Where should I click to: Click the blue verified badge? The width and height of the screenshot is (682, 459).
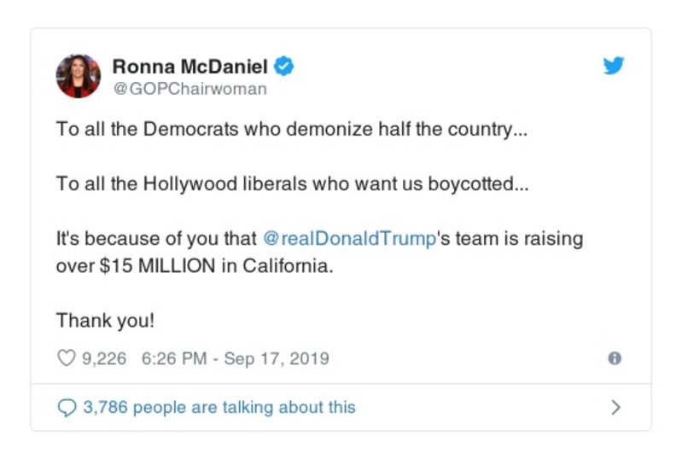(x=286, y=66)
